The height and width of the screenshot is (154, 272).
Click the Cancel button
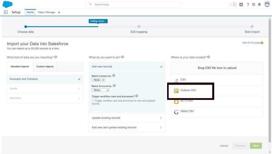(x=224, y=146)
